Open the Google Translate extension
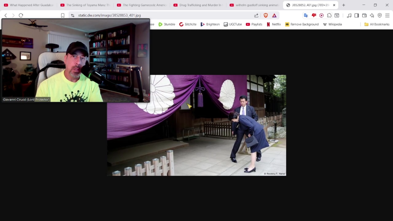Image resolution: width=393 pixels, height=221 pixels. click(x=306, y=15)
